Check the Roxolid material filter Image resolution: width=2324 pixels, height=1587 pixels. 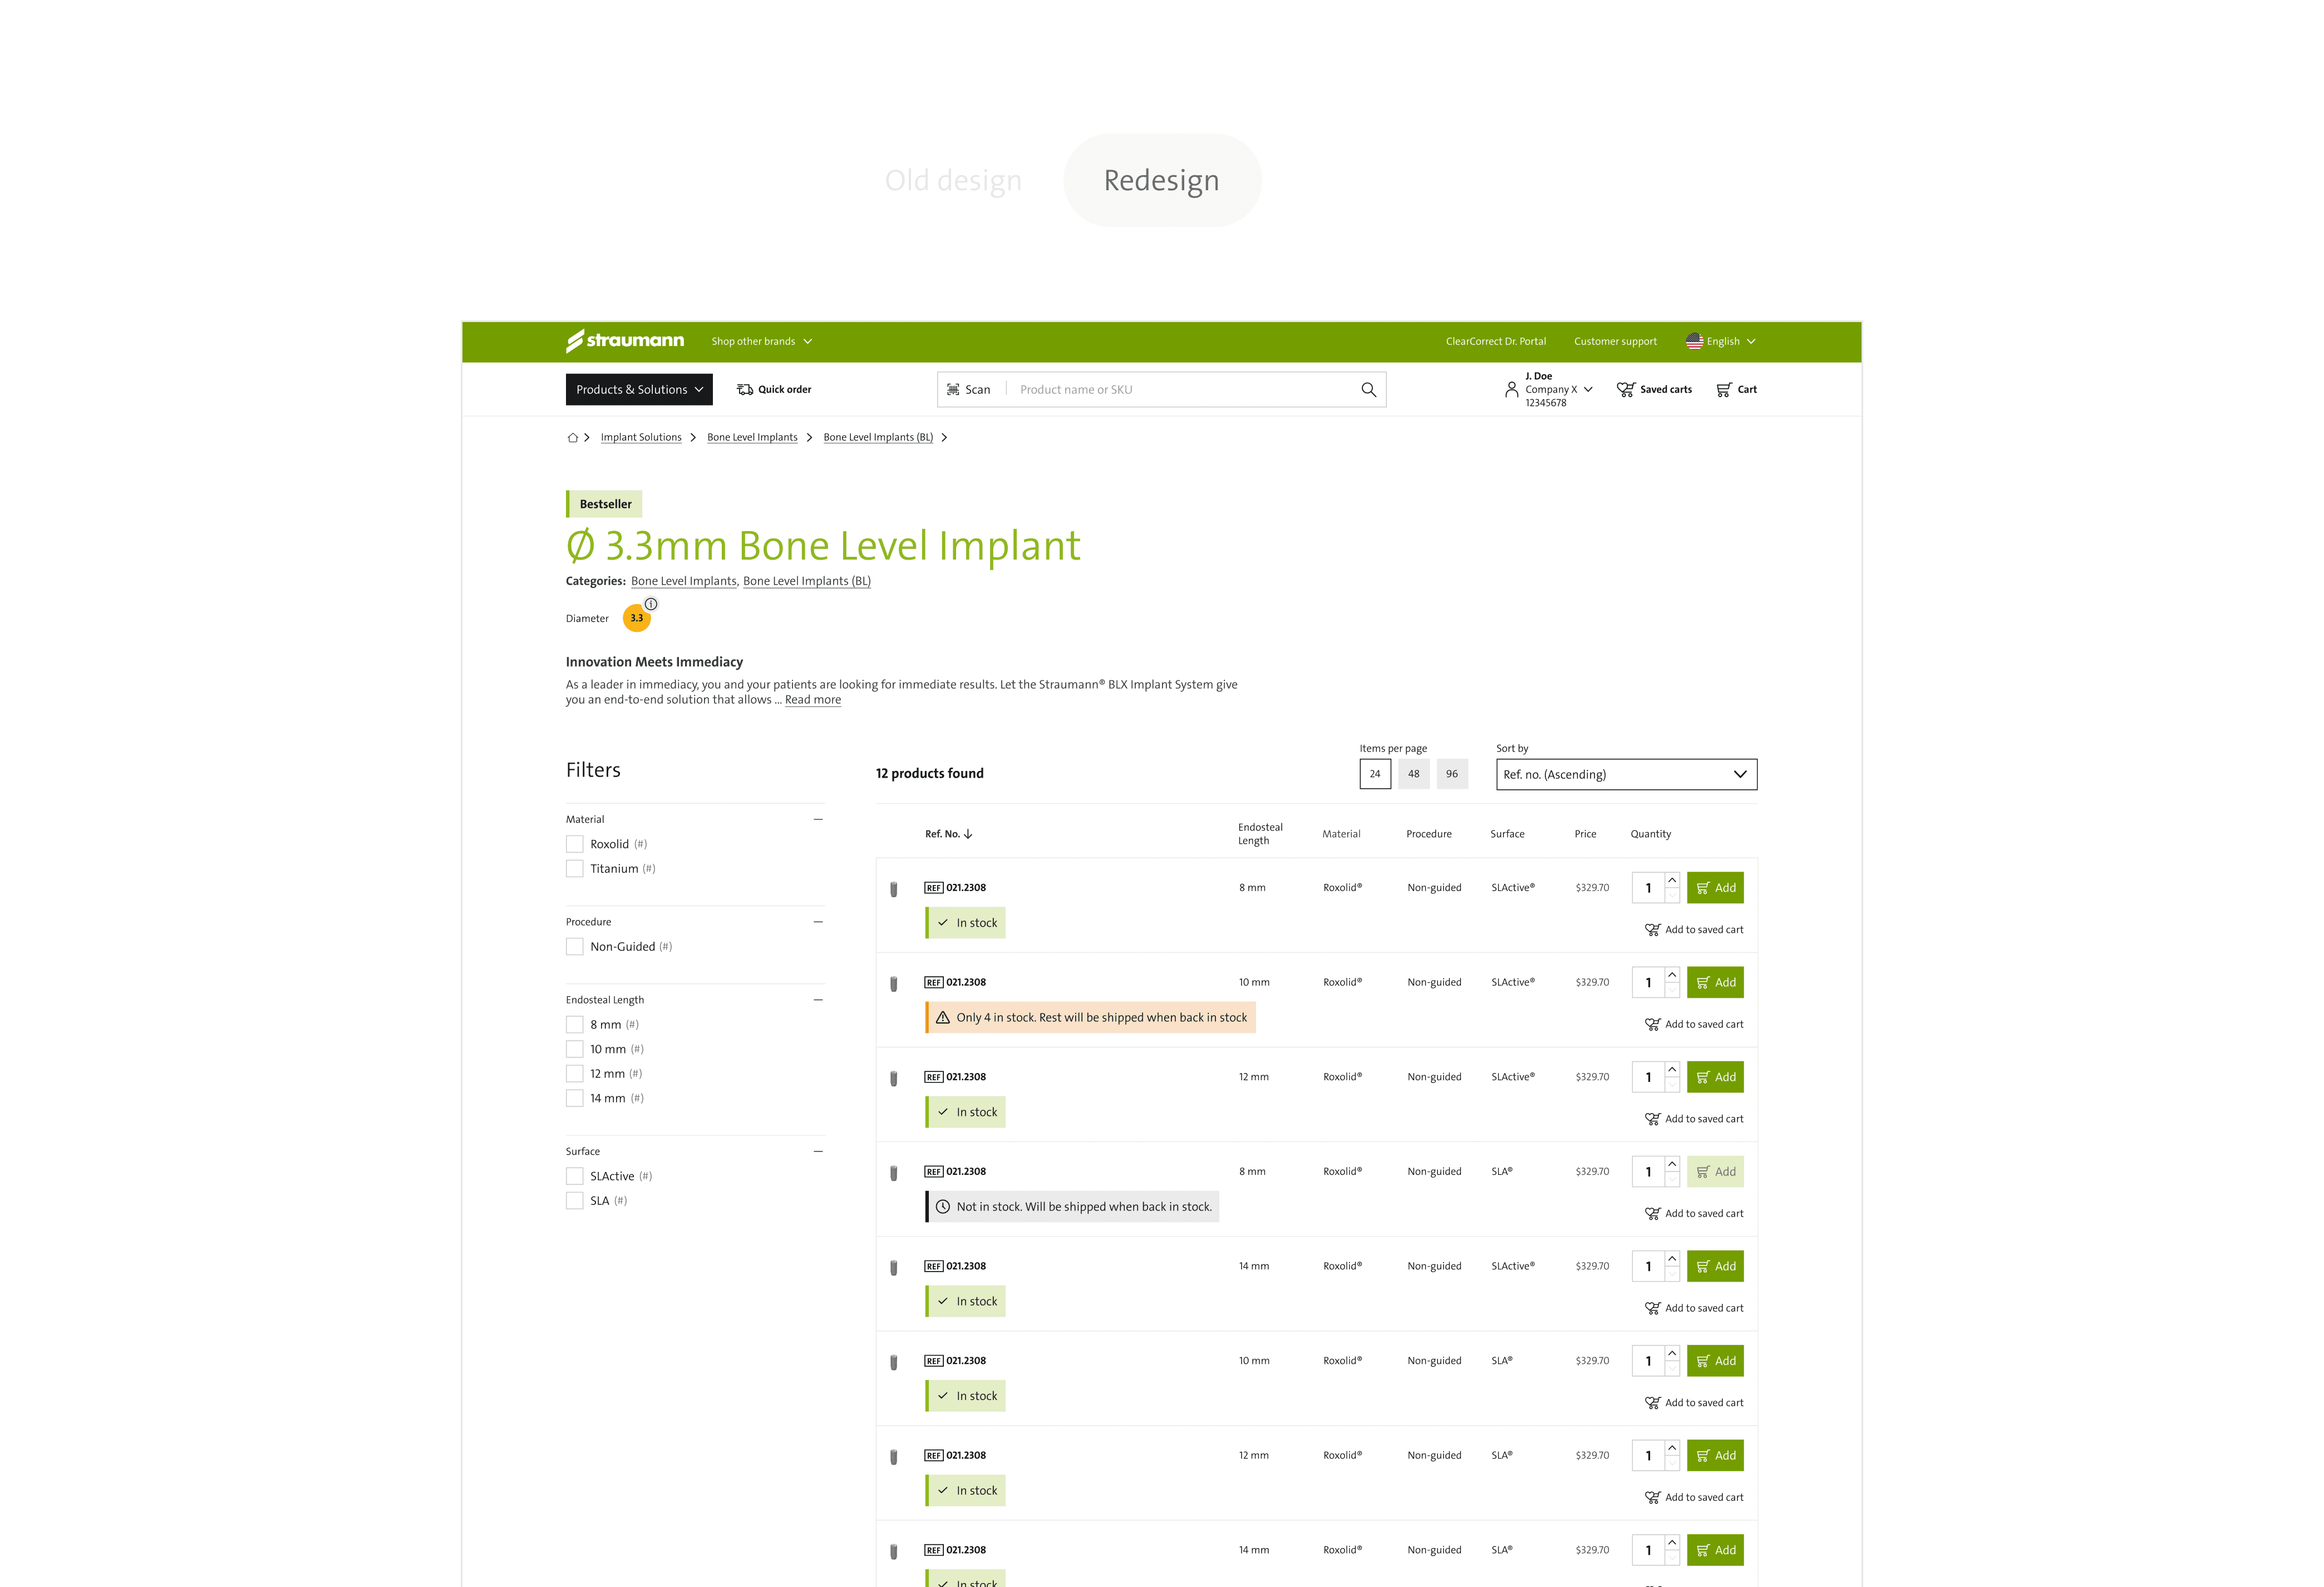[575, 844]
